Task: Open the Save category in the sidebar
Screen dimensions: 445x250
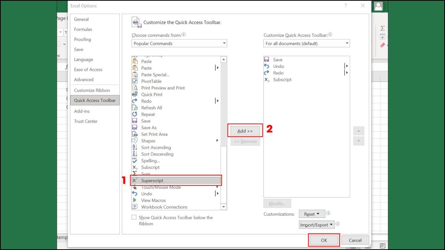Action: [95, 49]
